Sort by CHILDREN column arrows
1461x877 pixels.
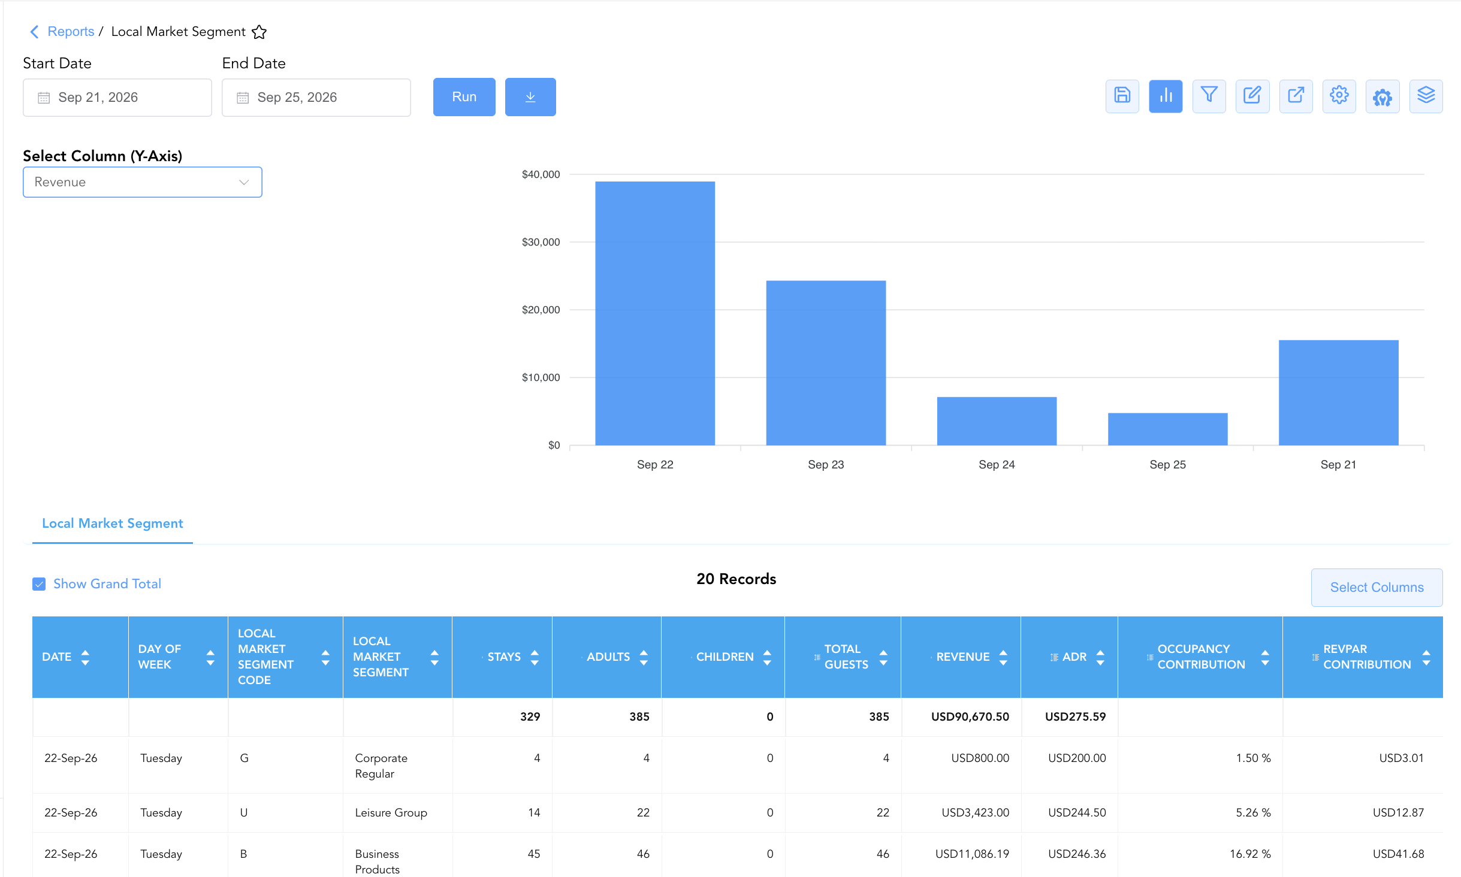click(x=767, y=657)
